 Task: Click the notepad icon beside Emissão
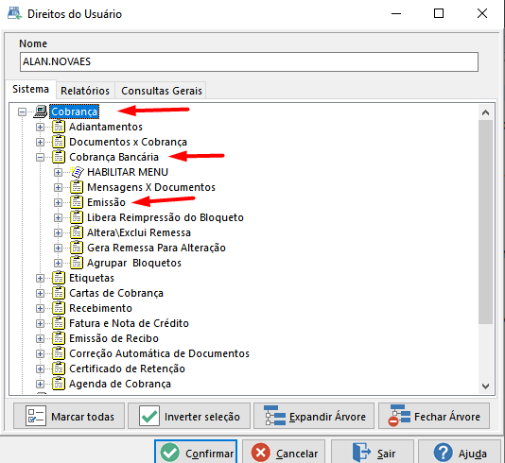click(x=77, y=202)
